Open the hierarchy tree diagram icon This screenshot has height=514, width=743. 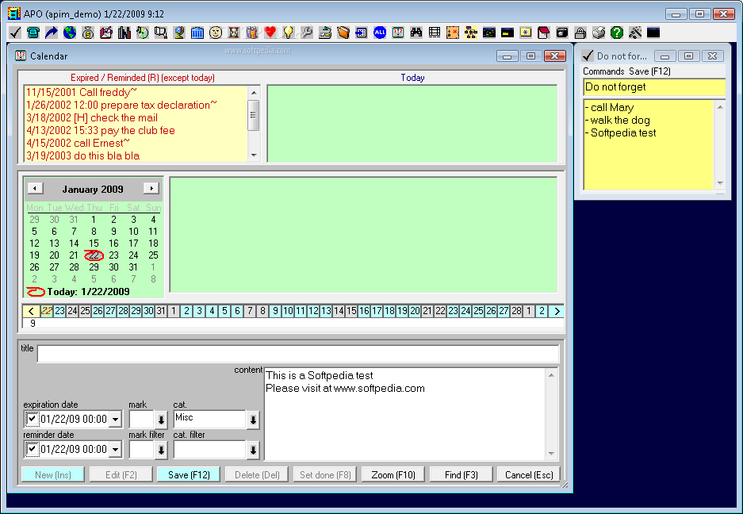click(470, 33)
